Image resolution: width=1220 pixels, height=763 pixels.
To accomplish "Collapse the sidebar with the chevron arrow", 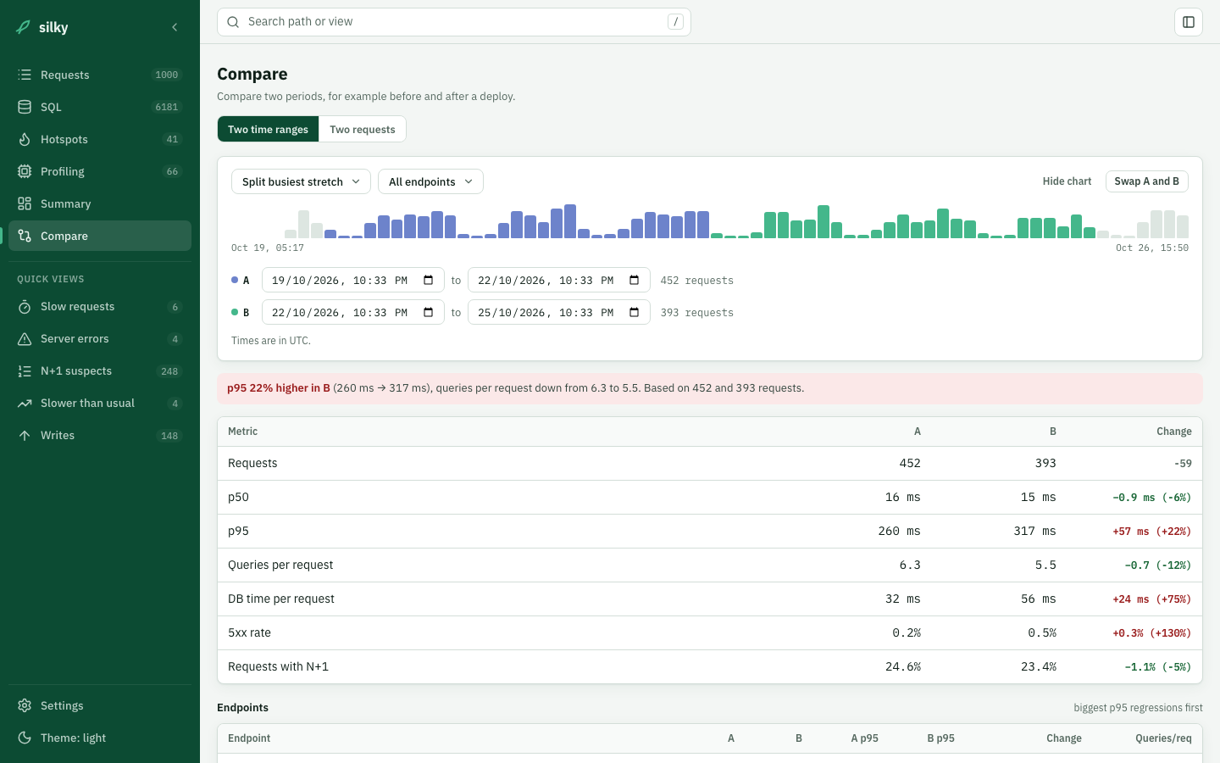I will pyautogui.click(x=175, y=27).
